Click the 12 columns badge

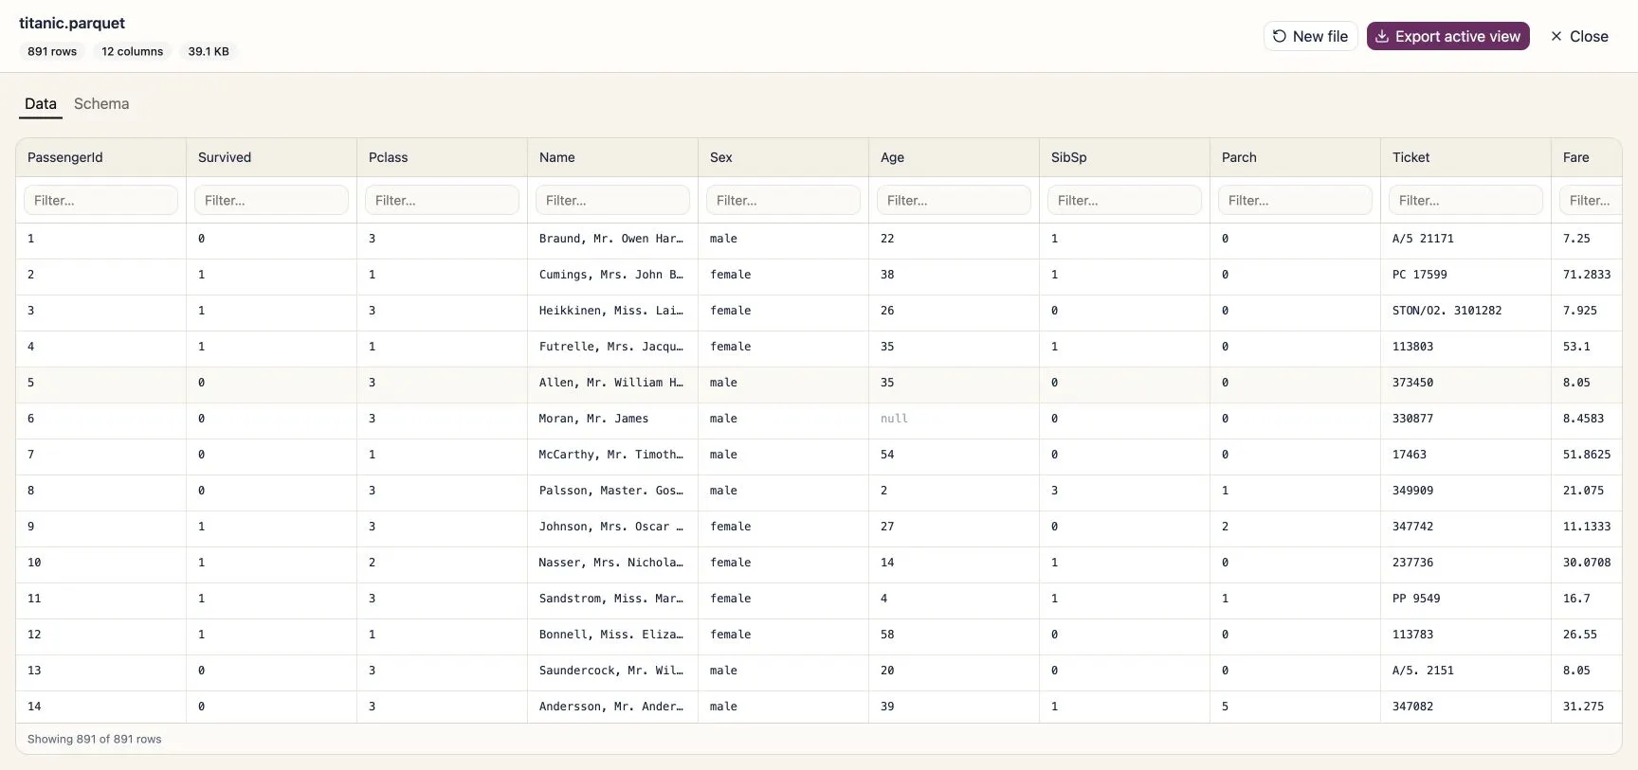click(x=133, y=51)
